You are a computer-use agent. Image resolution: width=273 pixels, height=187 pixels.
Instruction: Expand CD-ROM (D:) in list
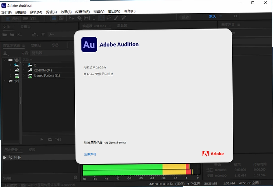tap(24, 70)
